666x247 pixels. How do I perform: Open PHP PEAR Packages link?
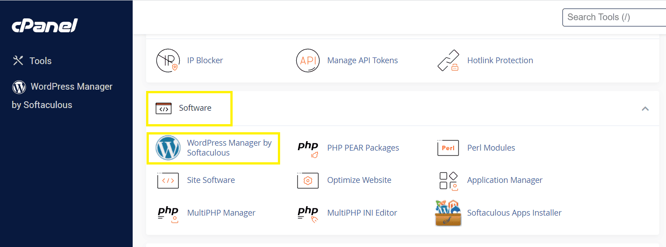363,148
